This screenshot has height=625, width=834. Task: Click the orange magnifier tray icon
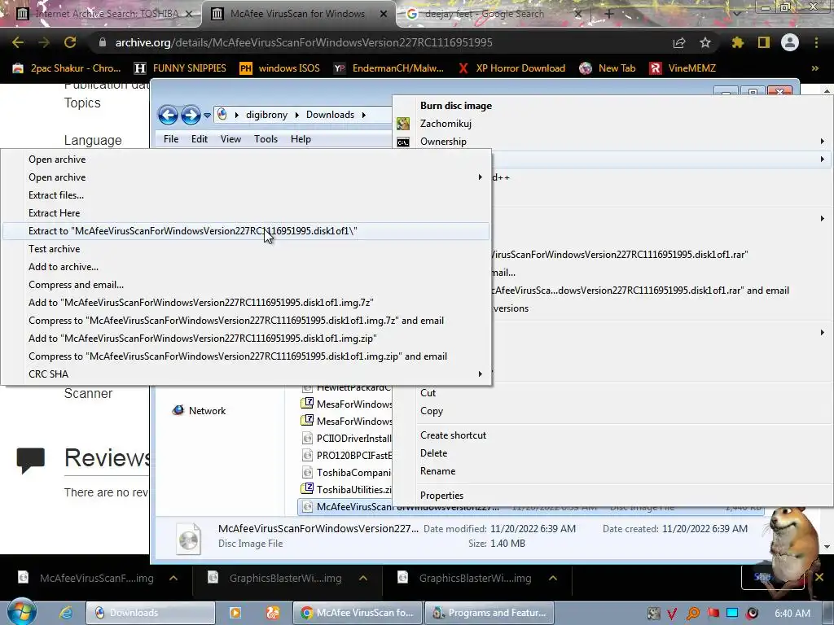(692, 614)
